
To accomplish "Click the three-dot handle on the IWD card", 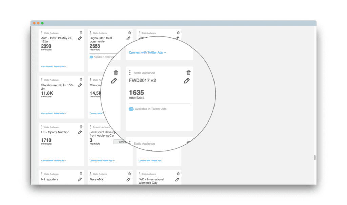I will click(139, 174).
